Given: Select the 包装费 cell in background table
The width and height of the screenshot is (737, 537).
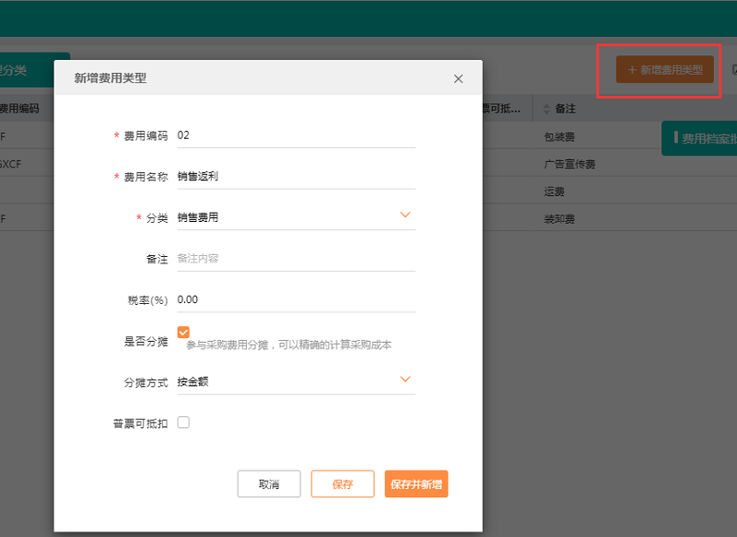Looking at the screenshot, I should click(x=559, y=136).
